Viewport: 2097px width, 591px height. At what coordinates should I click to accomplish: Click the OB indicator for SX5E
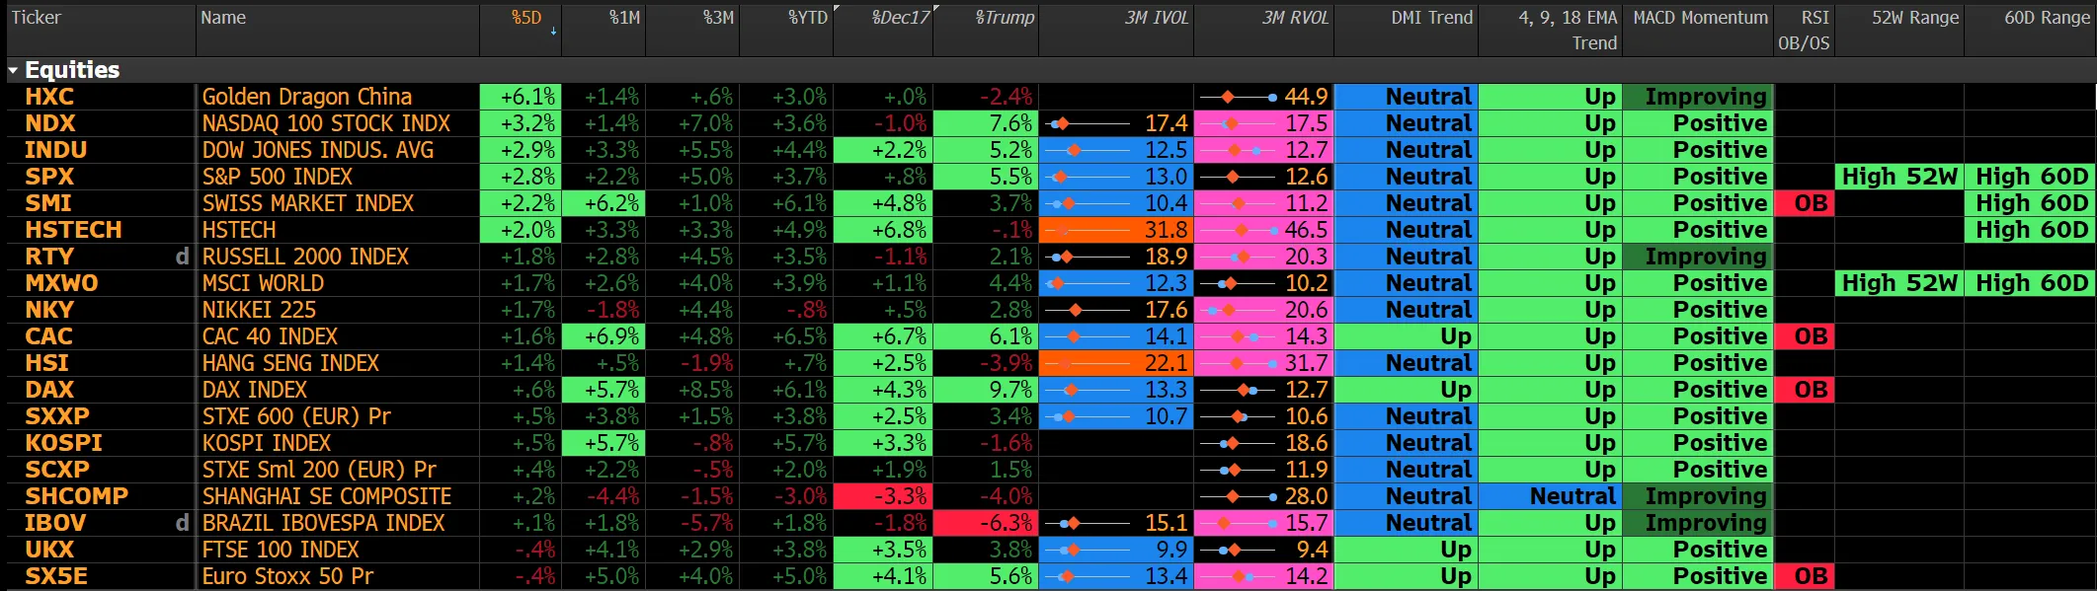1804,576
